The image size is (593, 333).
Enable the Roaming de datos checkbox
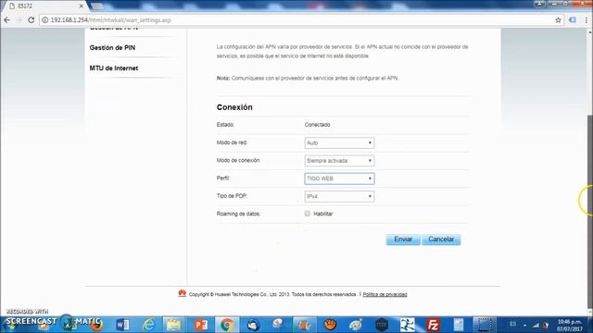pos(308,214)
